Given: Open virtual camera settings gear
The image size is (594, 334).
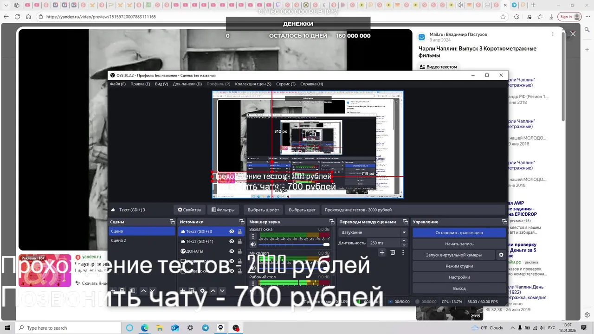Looking at the screenshot, I should pyautogui.click(x=501, y=255).
